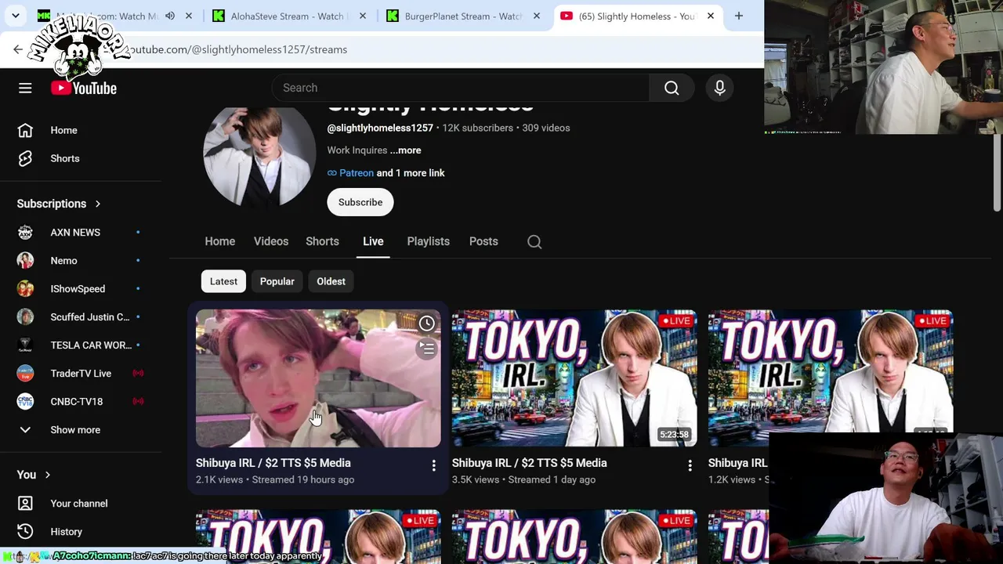Viewport: 1003px width, 564px height.
Task: Close the BurgerPlanet Stream tab
Action: click(537, 16)
